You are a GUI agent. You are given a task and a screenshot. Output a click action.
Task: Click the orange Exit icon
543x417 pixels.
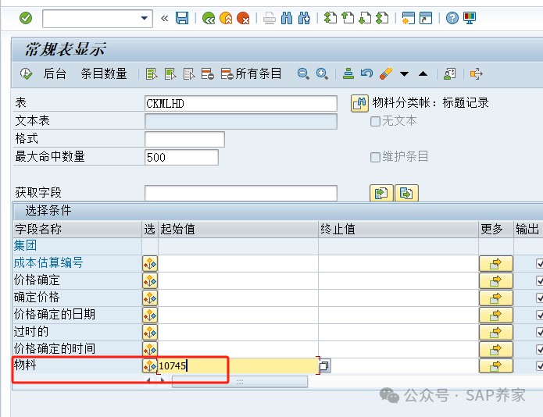click(226, 18)
